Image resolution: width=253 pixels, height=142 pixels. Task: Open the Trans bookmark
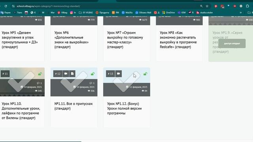pyautogui.click(x=18, y=13)
